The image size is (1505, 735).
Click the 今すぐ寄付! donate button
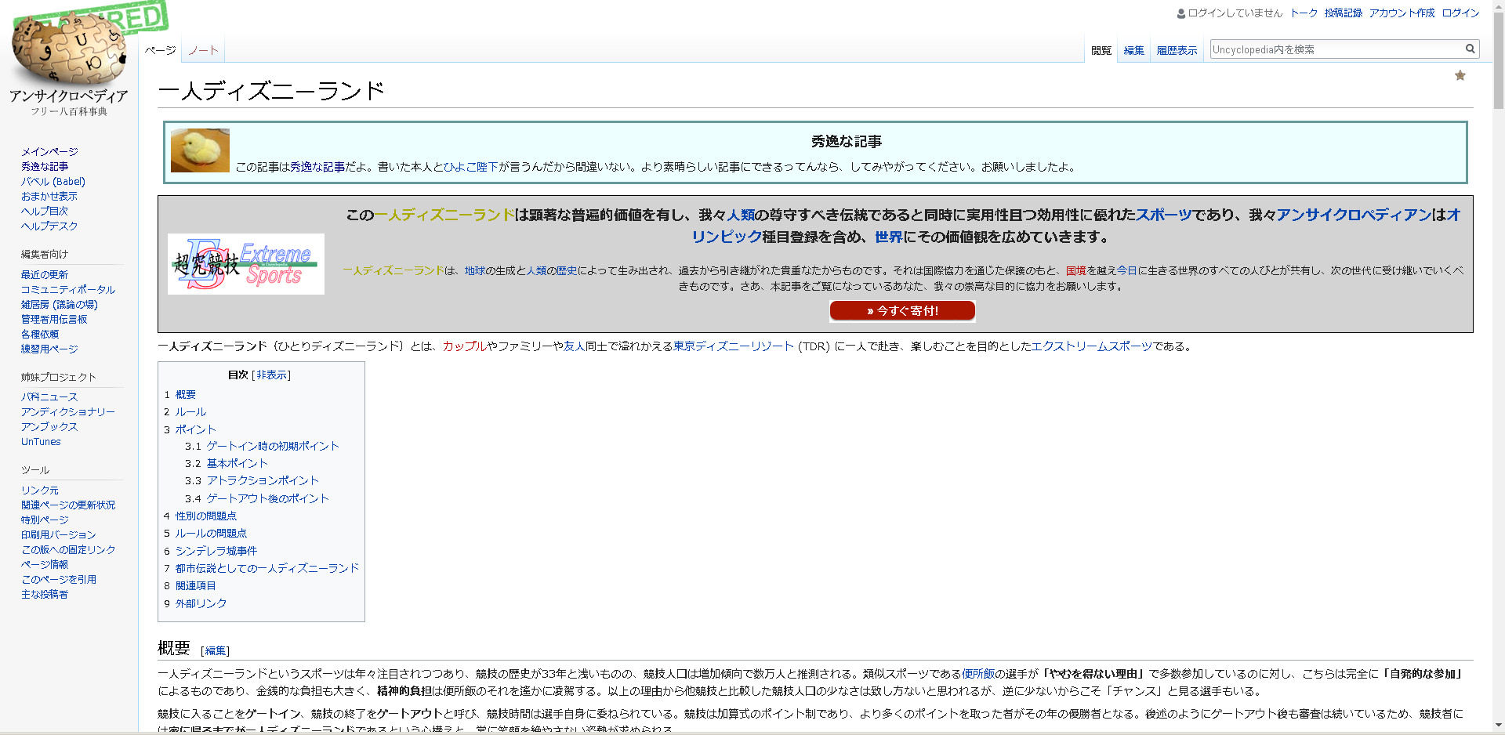click(x=902, y=311)
